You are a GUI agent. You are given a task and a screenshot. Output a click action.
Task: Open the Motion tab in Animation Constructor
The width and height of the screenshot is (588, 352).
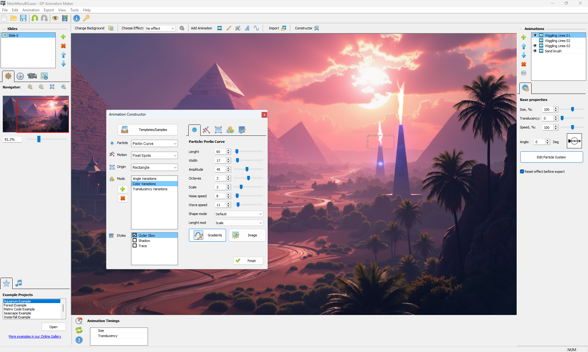(x=206, y=130)
